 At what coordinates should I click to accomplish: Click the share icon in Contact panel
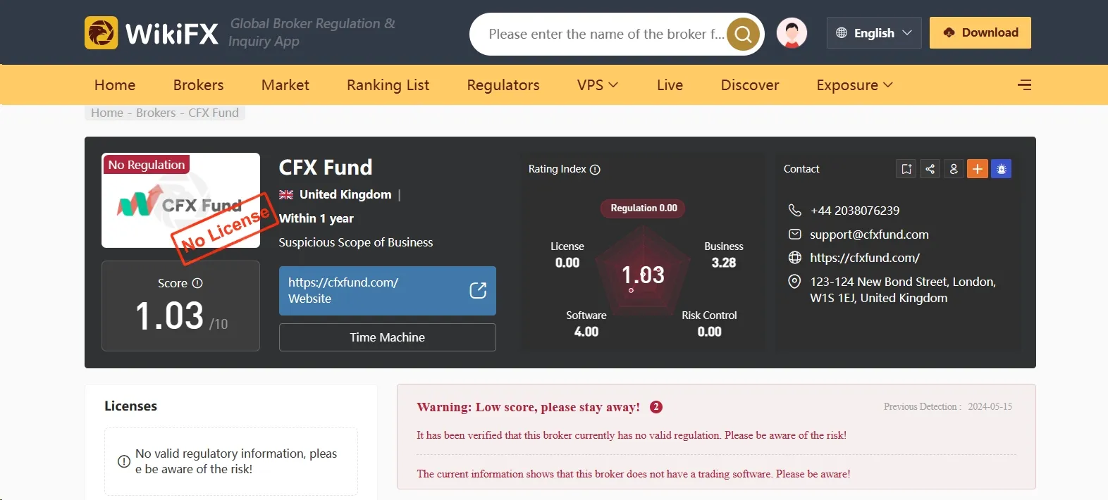(930, 169)
